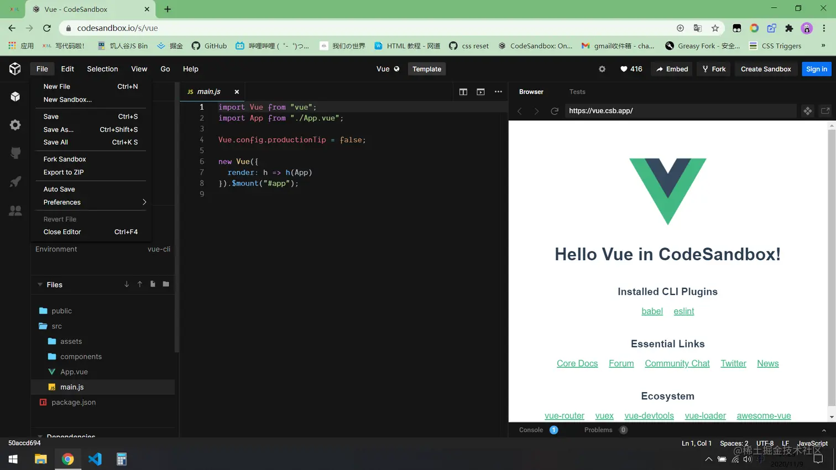Show more bookmarks with the overflow chevron
This screenshot has width=836, height=470.
pyautogui.click(x=823, y=46)
